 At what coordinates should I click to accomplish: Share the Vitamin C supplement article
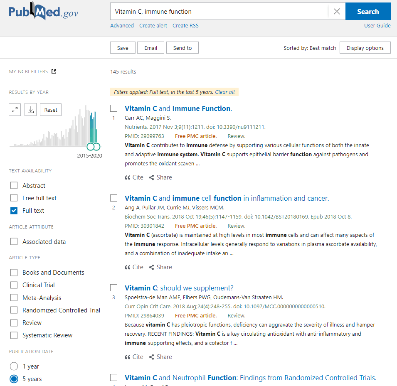[160, 356]
